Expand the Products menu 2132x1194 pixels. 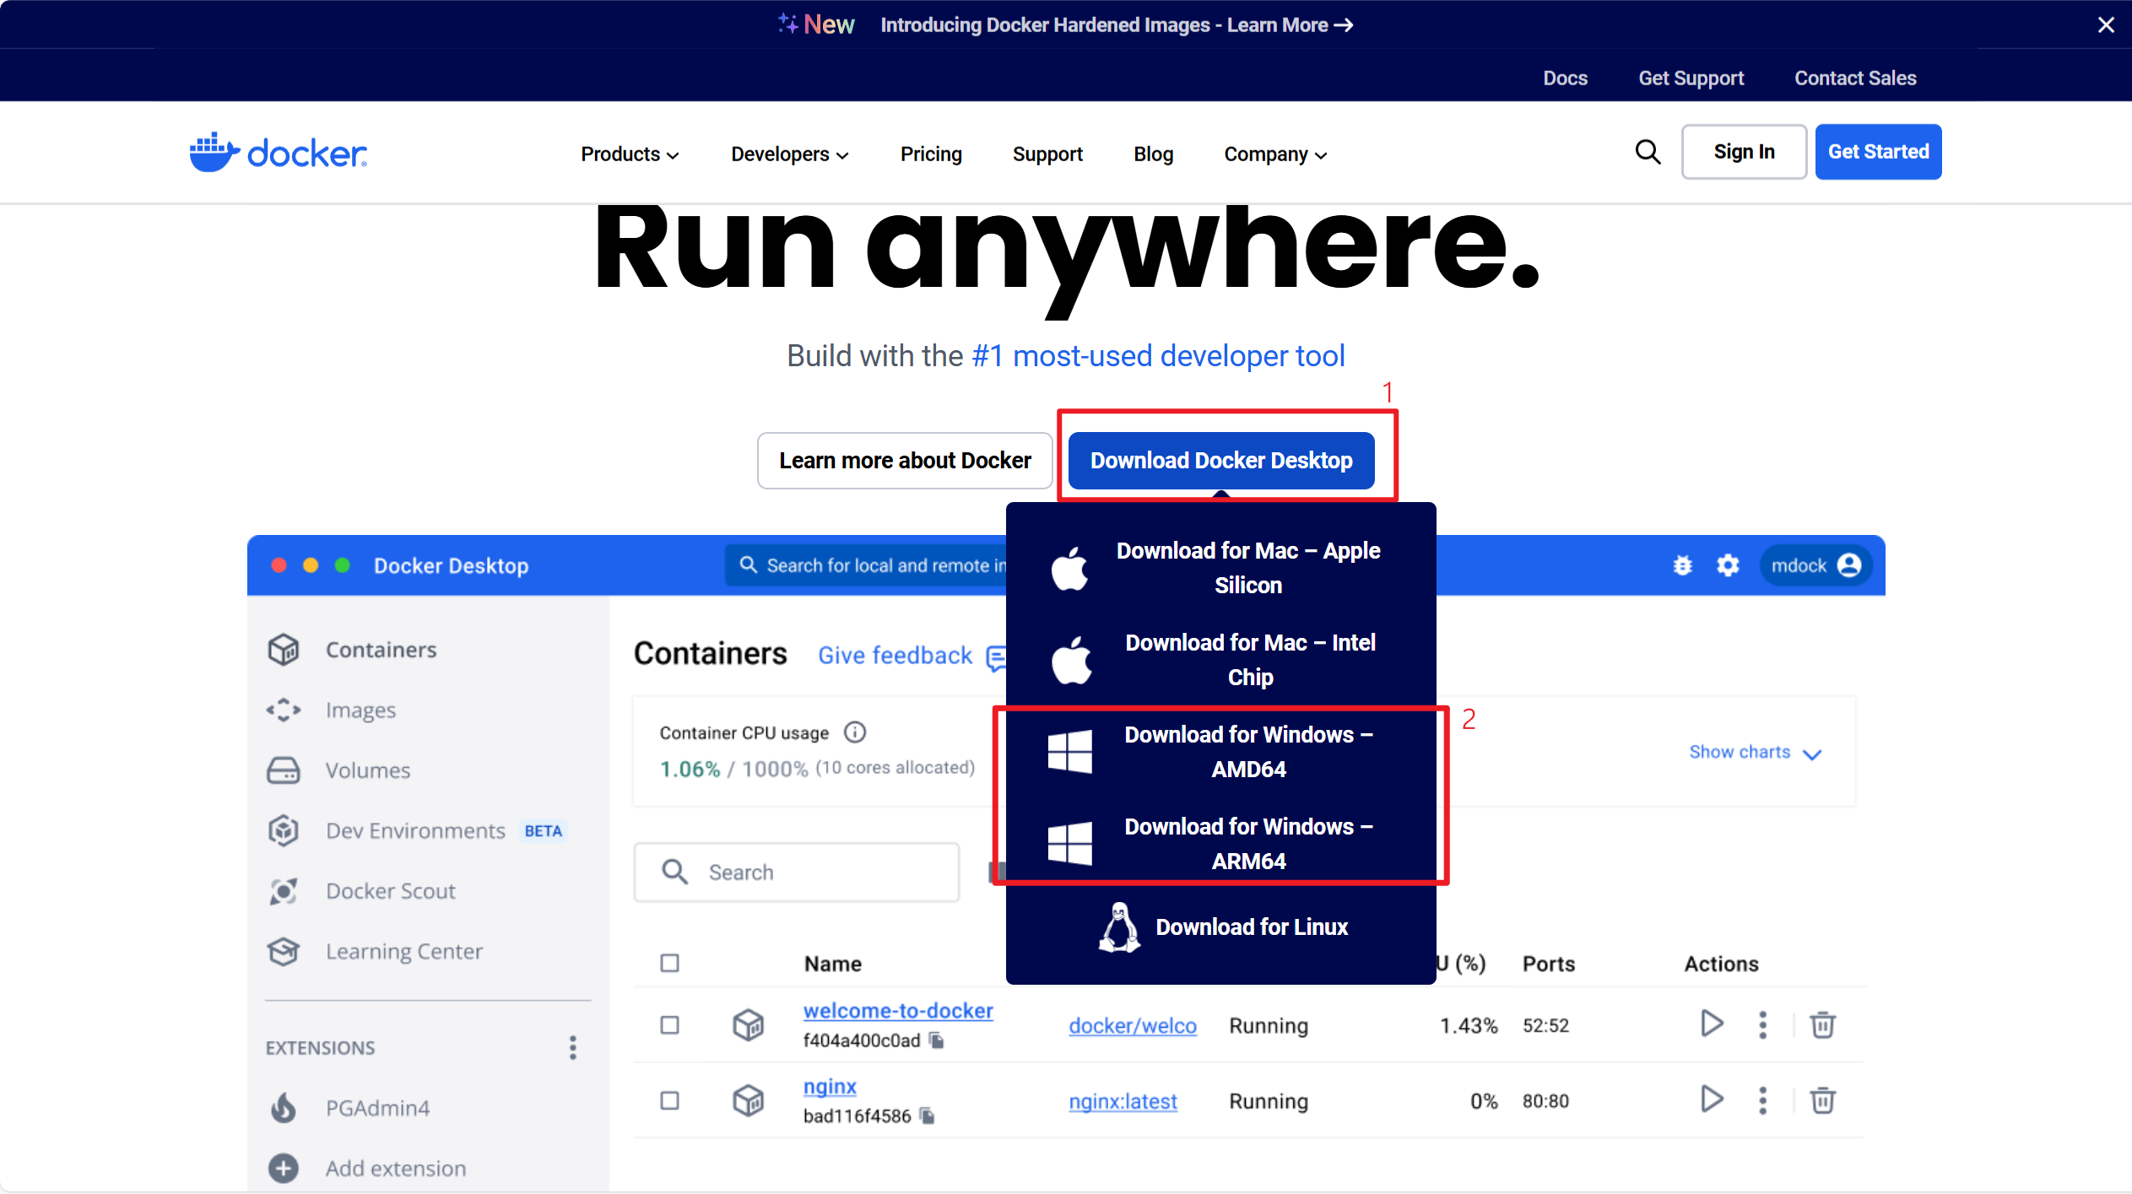[630, 154]
